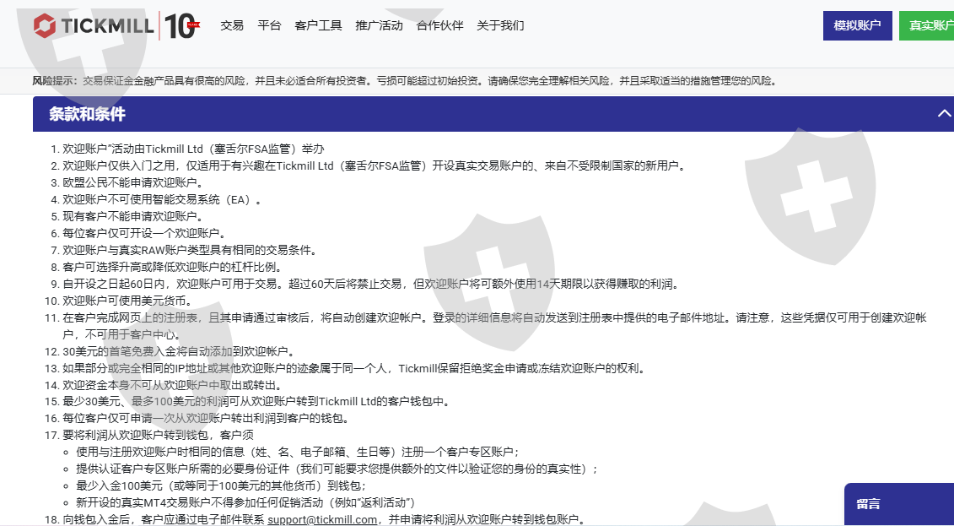Click term 4 about 智能交易系统（EA）
954x526 pixels.
(x=163, y=200)
